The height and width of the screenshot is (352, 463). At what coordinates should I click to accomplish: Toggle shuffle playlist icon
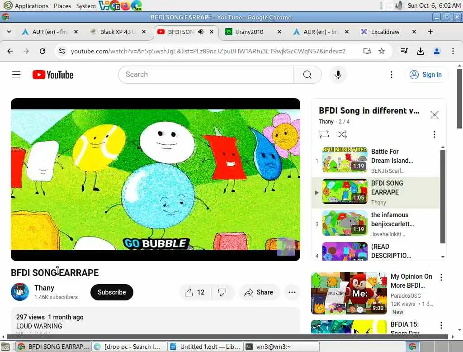coord(342,134)
